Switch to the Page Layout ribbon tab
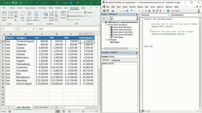 tap(30, 8)
